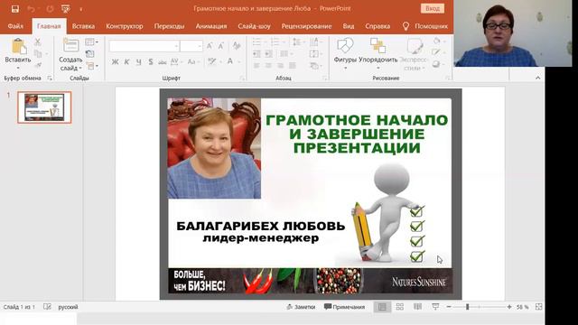
Task: Switch to the Переходы tab
Action: 169,26
